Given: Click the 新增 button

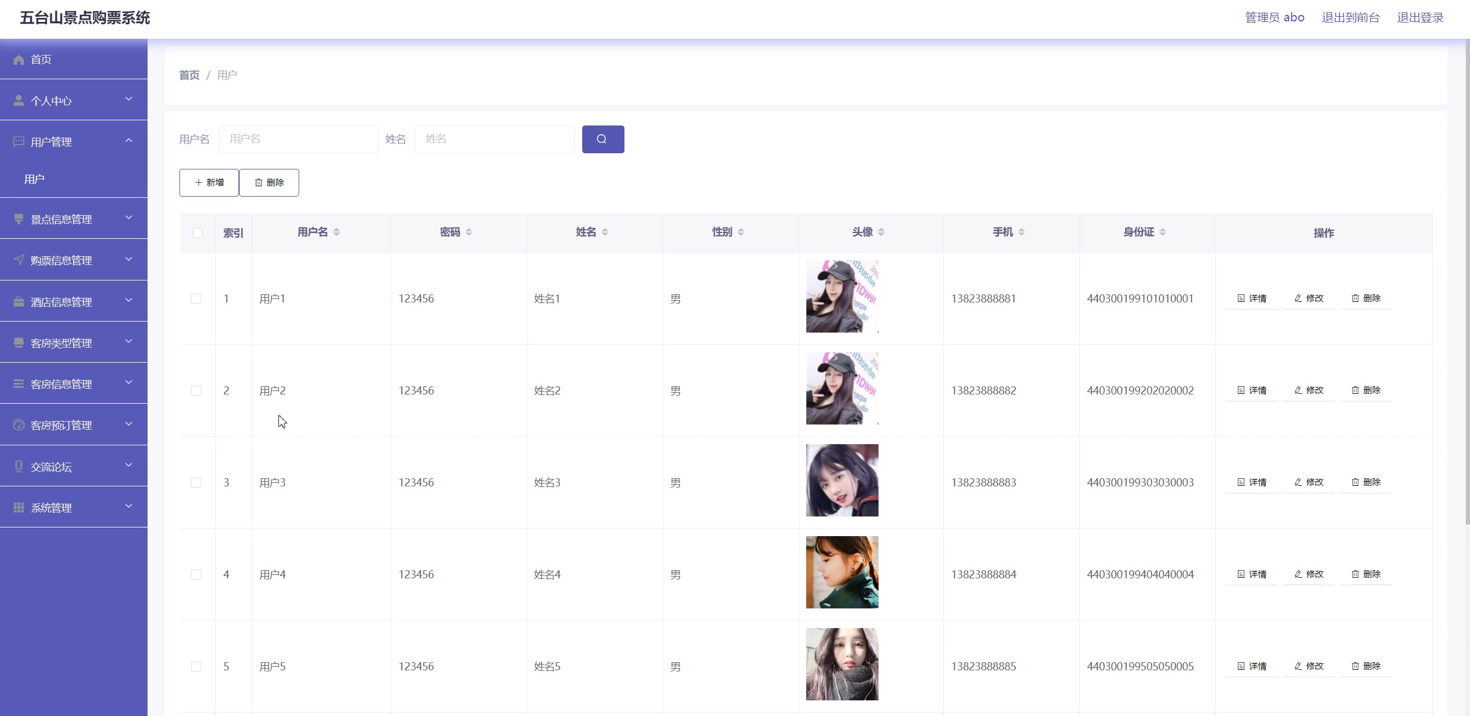Looking at the screenshot, I should tap(209, 183).
